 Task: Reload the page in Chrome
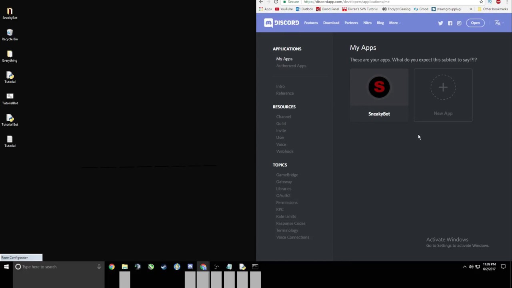point(276,2)
